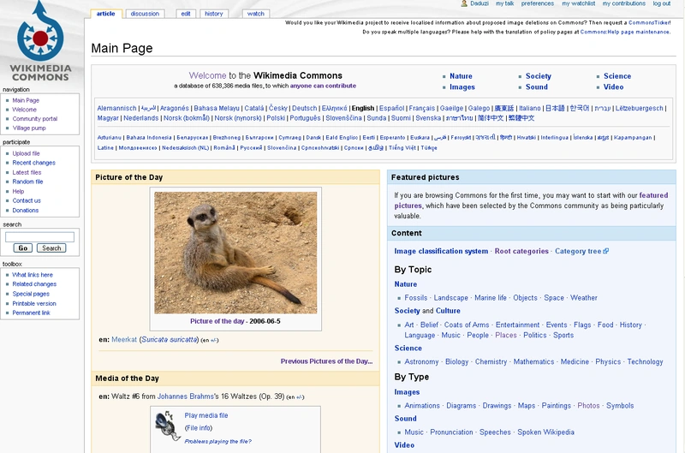Click into the search text field
This screenshot has height=453, width=685.
tap(39, 237)
